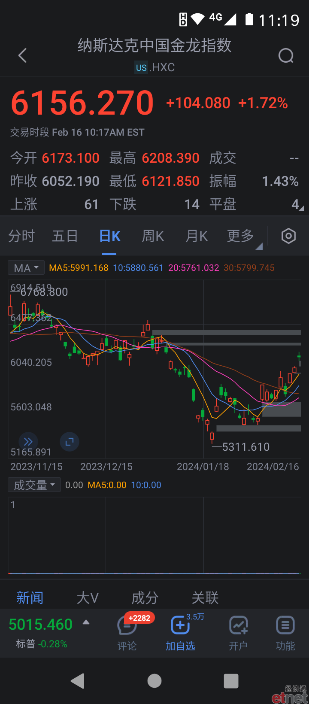Viewport: 309px width, 704px height.
Task: Tap the open price 6173.100
Action: click(71, 158)
